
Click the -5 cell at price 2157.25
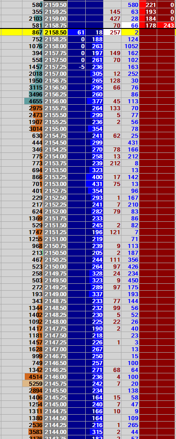[77, 67]
